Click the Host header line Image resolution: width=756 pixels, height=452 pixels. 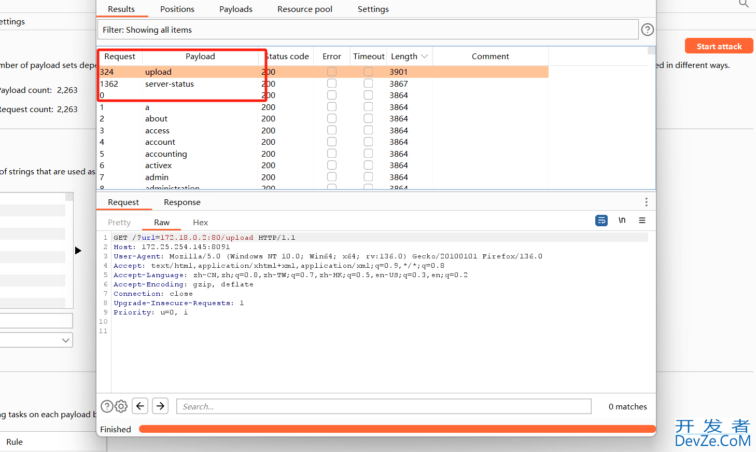coord(172,247)
